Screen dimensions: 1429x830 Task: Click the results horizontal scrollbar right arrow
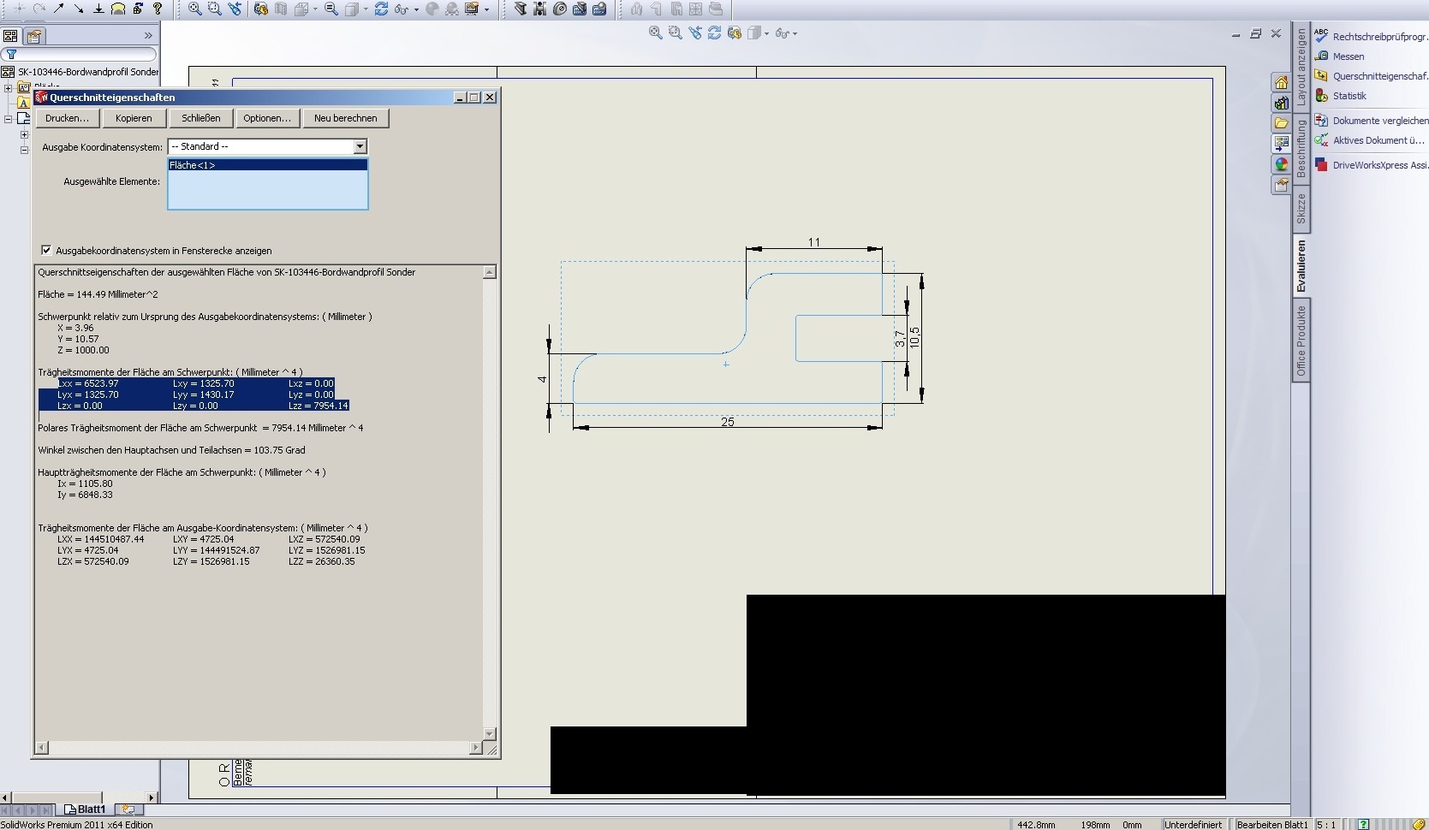(476, 748)
